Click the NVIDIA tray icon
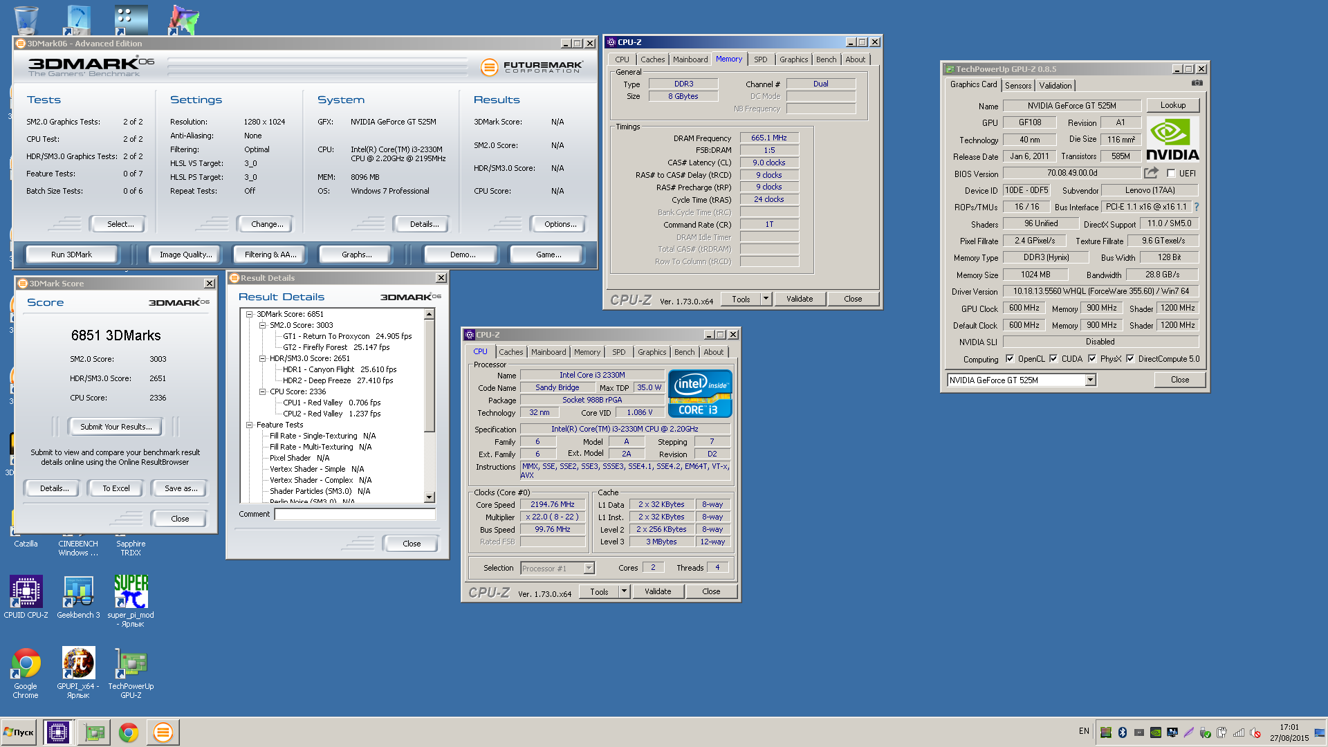1328x747 pixels. [1156, 732]
